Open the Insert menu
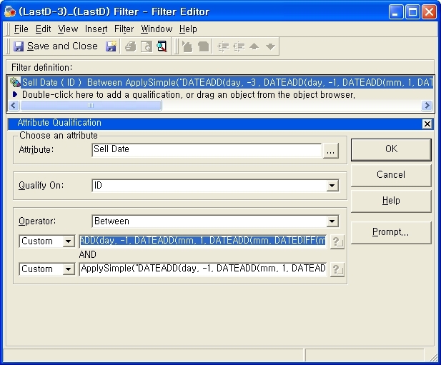Image resolution: width=441 pixels, height=365 pixels. [96, 29]
